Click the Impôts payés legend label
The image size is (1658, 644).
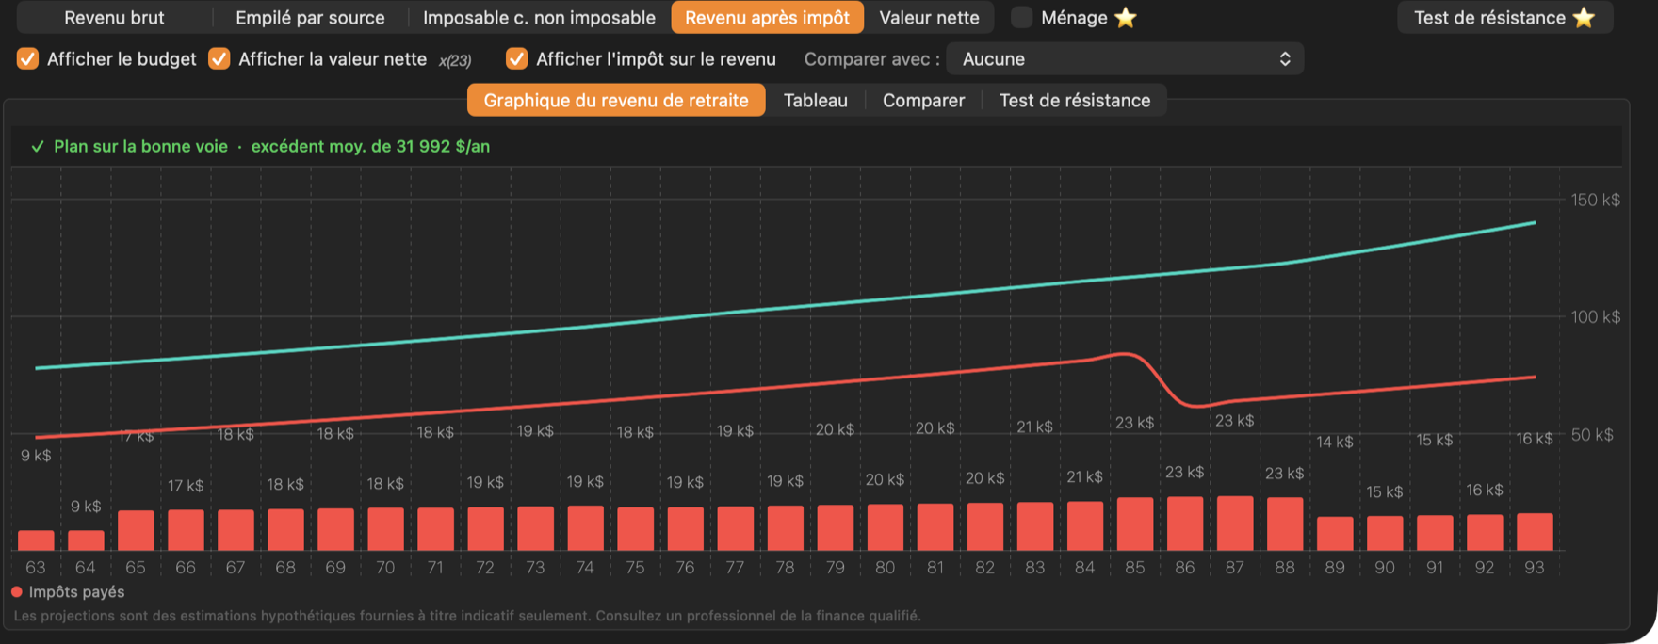76,592
